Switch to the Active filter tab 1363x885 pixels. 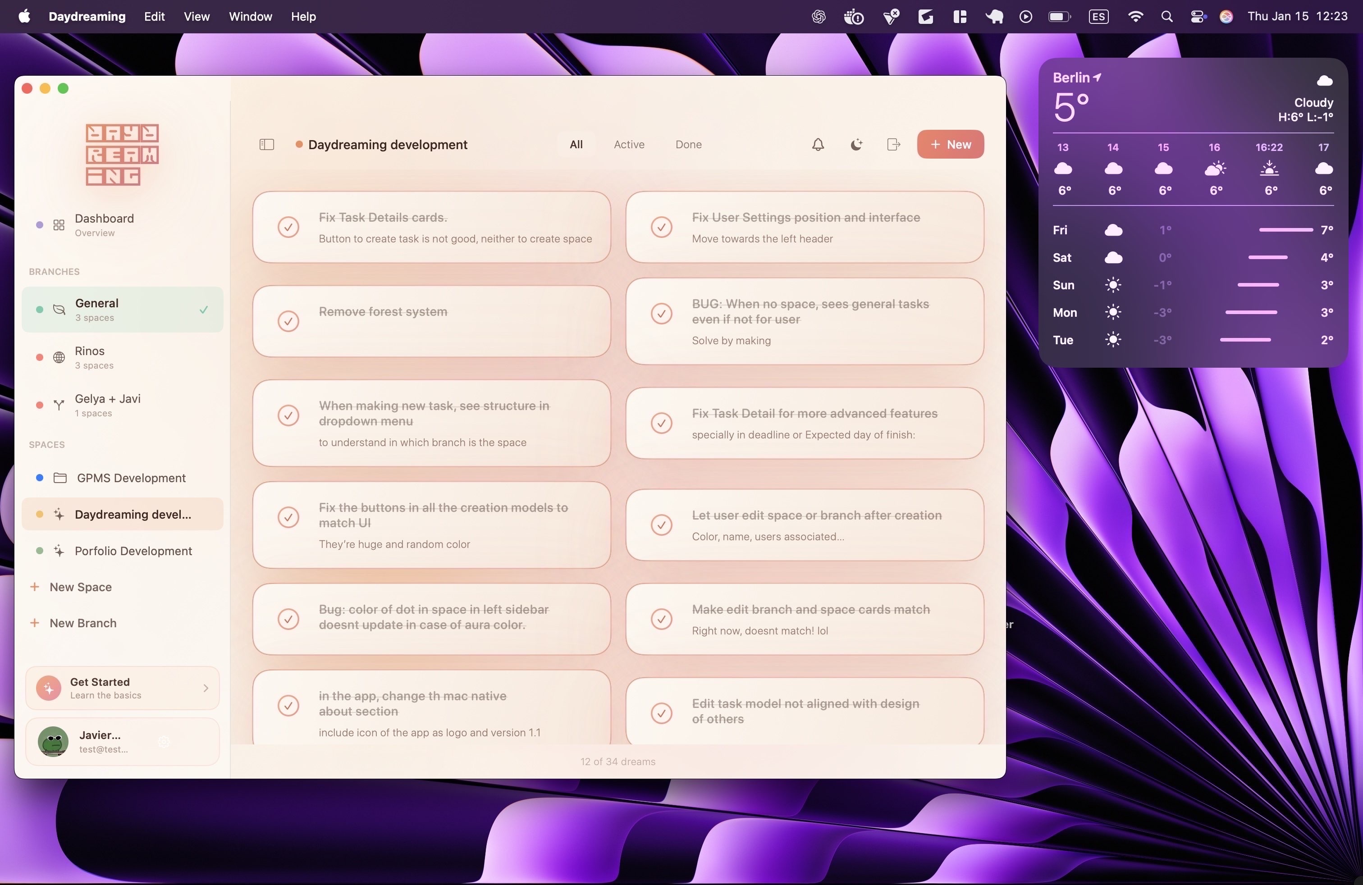coord(629,144)
